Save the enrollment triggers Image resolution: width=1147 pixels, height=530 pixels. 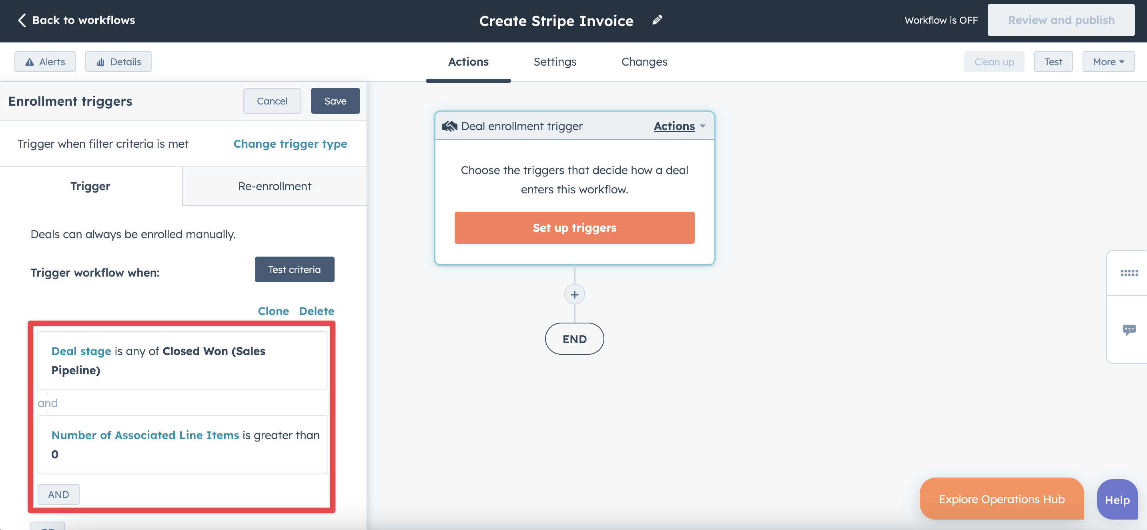pos(335,101)
